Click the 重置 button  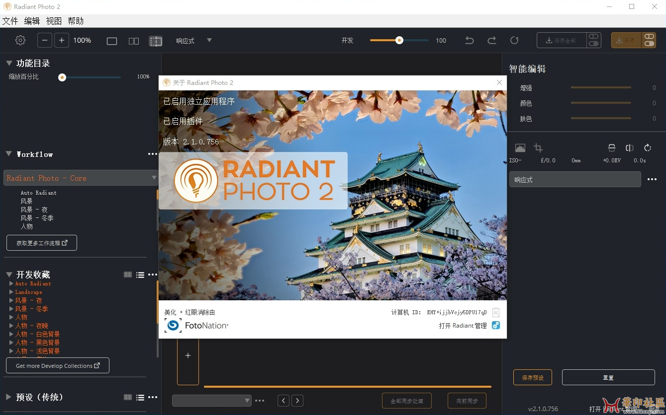[608, 378]
